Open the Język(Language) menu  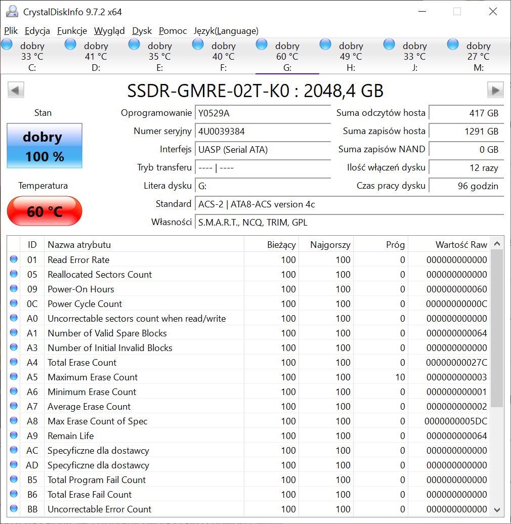pos(226,31)
